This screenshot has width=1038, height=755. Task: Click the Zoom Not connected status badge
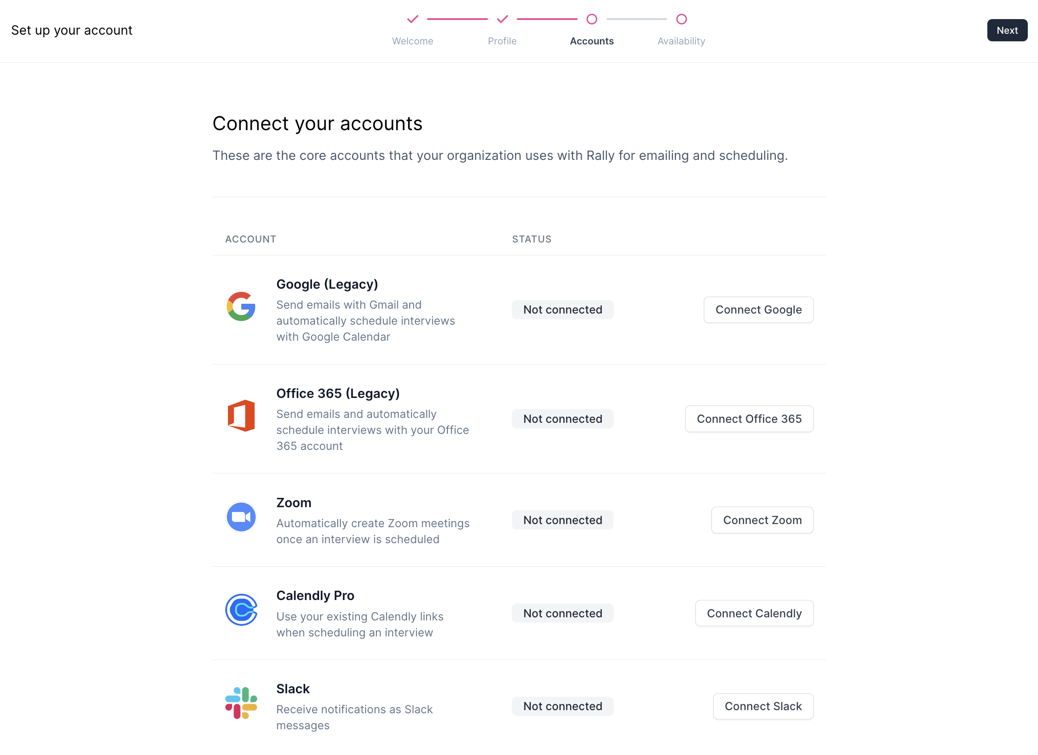[x=563, y=520]
